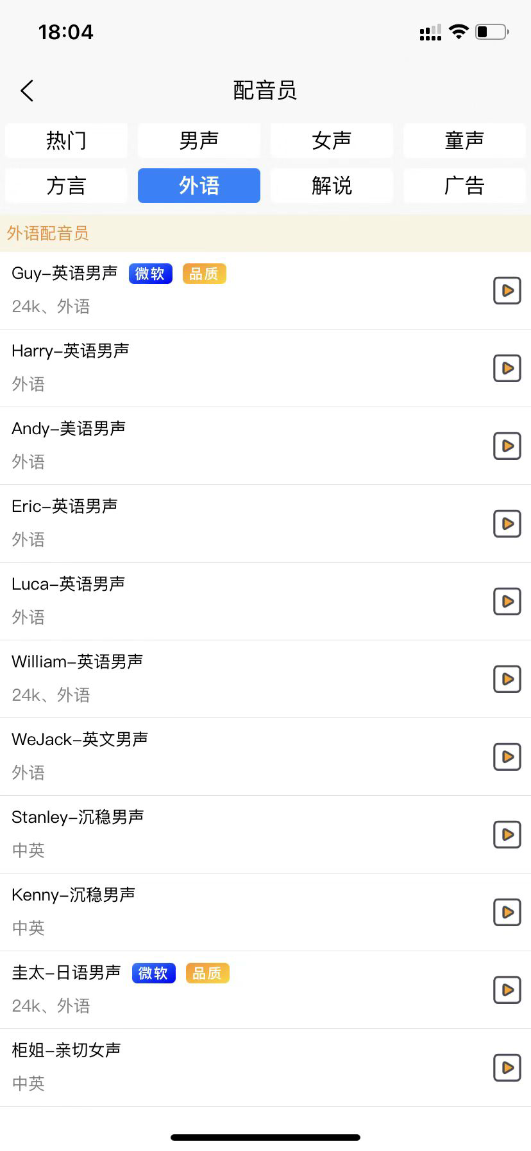Screen dimensions: 531x1151
Task: Switch to the 男声 category tab
Action: tap(199, 141)
